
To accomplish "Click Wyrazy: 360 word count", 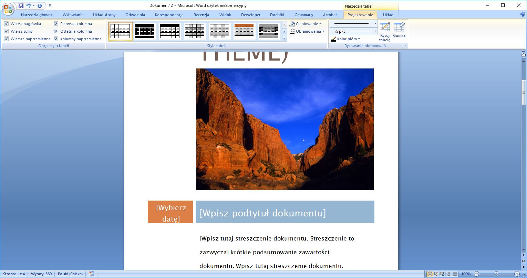I will tap(41, 274).
